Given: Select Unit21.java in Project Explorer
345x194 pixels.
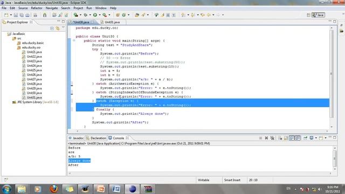Looking at the screenshot, I should click(x=34, y=52).
